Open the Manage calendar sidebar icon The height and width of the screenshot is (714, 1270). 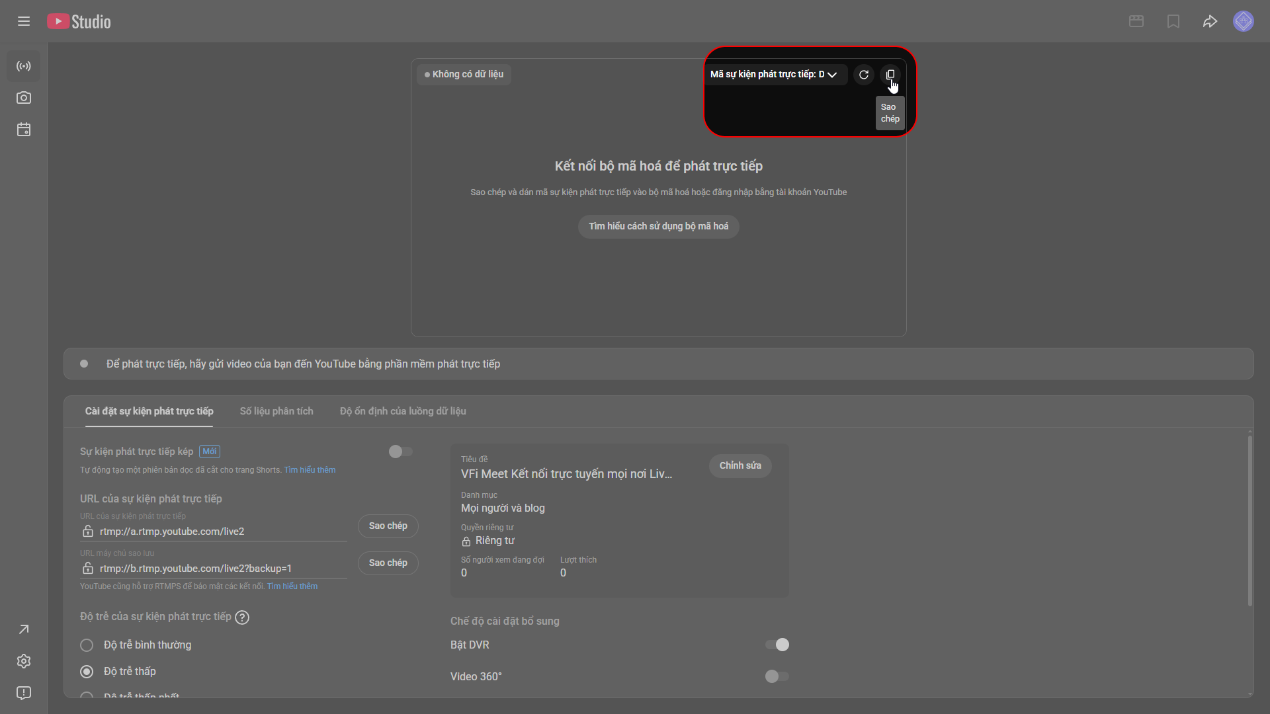click(24, 130)
